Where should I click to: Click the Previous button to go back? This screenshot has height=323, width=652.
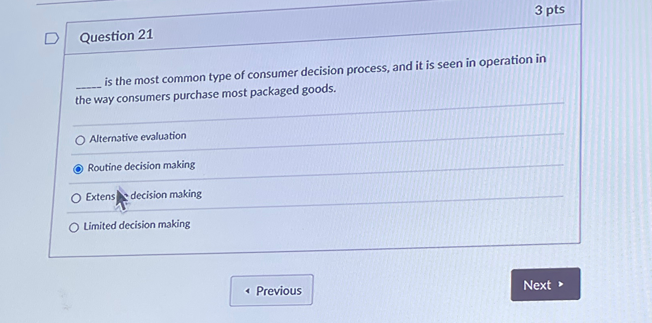(x=271, y=291)
